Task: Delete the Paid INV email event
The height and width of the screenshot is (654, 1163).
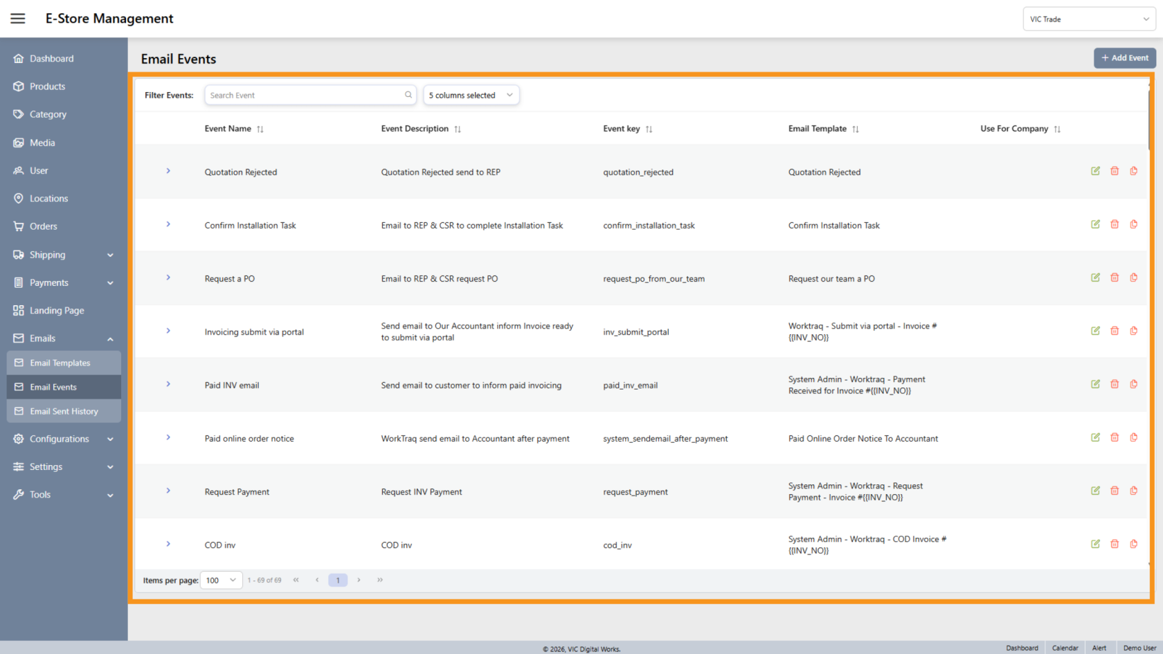Action: 1115,383
